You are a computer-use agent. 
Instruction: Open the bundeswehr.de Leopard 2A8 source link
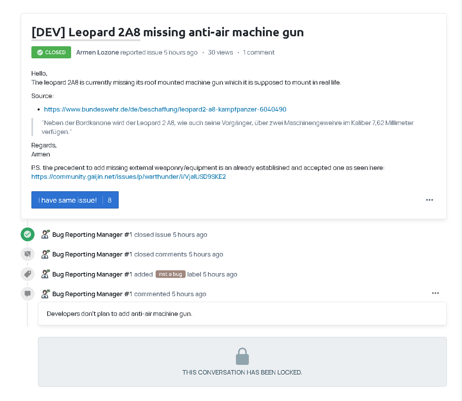pyautogui.click(x=165, y=109)
